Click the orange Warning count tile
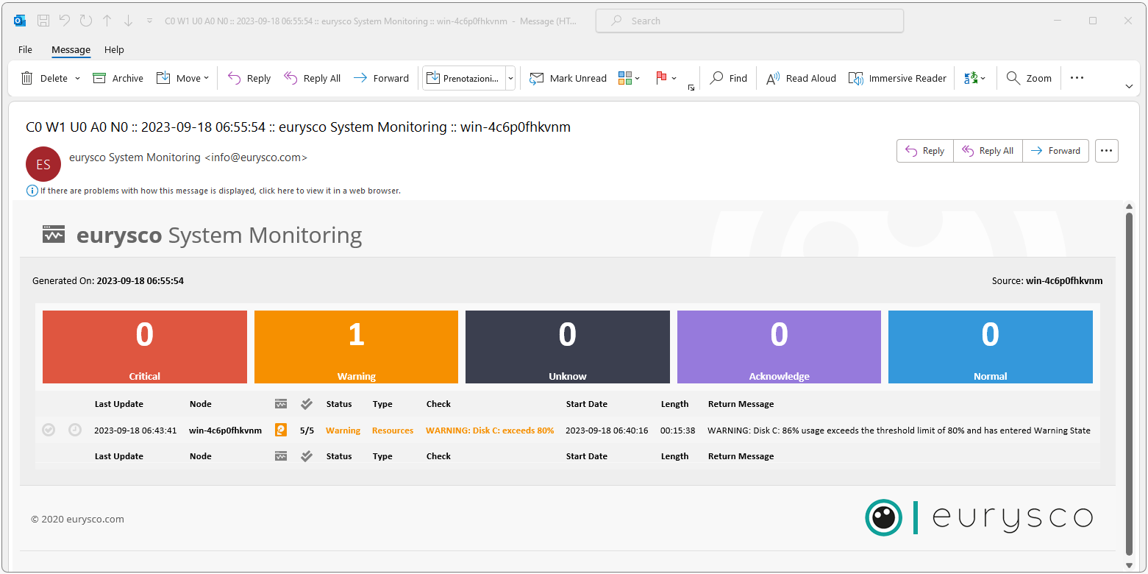Screen dimensions: 1148x574 tap(356, 347)
